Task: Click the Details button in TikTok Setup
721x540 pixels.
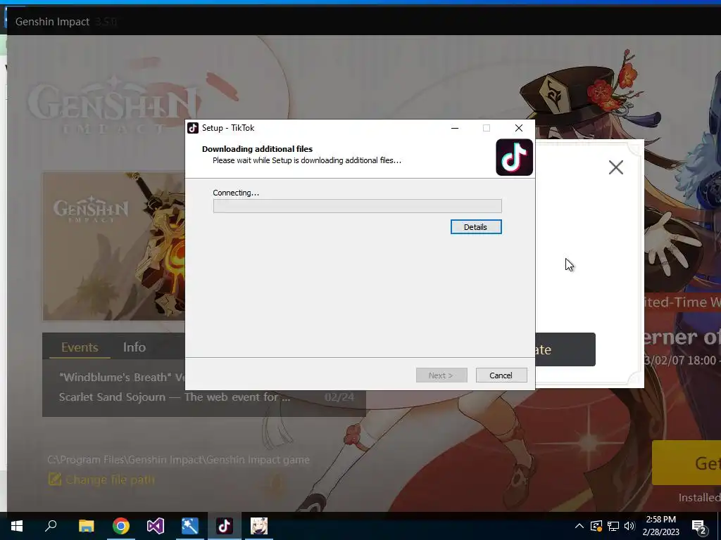Action: pyautogui.click(x=476, y=227)
